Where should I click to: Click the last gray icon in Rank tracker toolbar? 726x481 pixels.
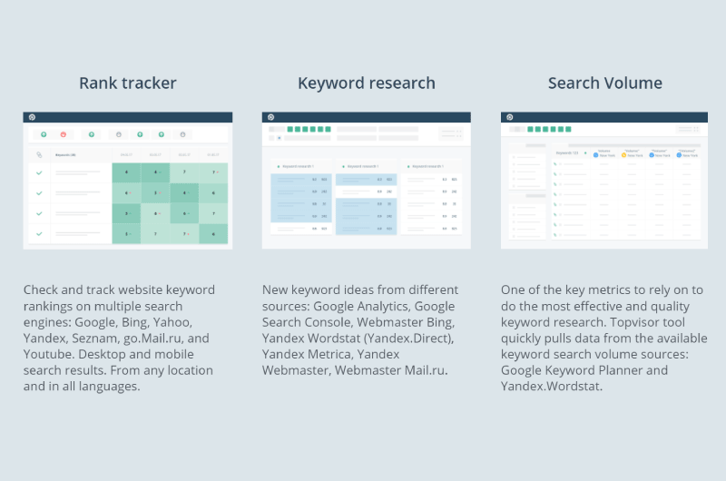(183, 134)
